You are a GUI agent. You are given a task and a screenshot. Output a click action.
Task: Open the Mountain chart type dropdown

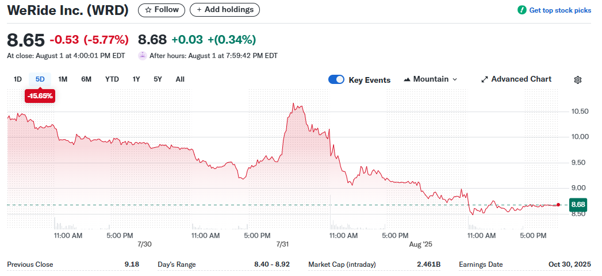pos(431,79)
